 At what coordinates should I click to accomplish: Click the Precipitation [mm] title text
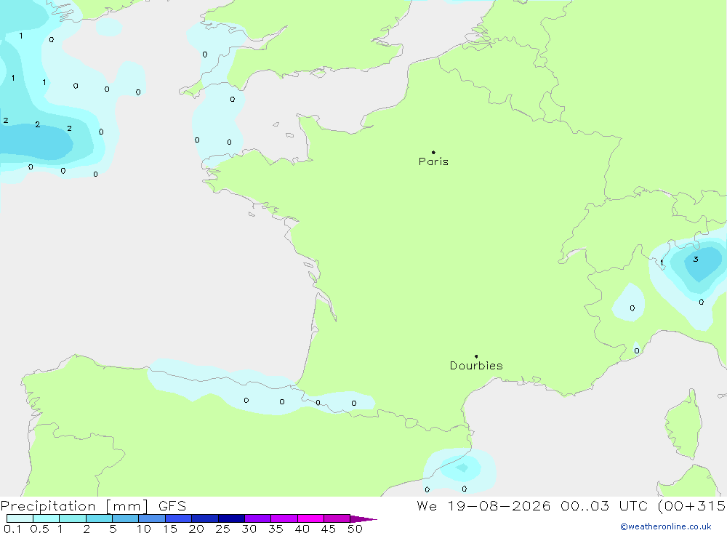click(74, 506)
